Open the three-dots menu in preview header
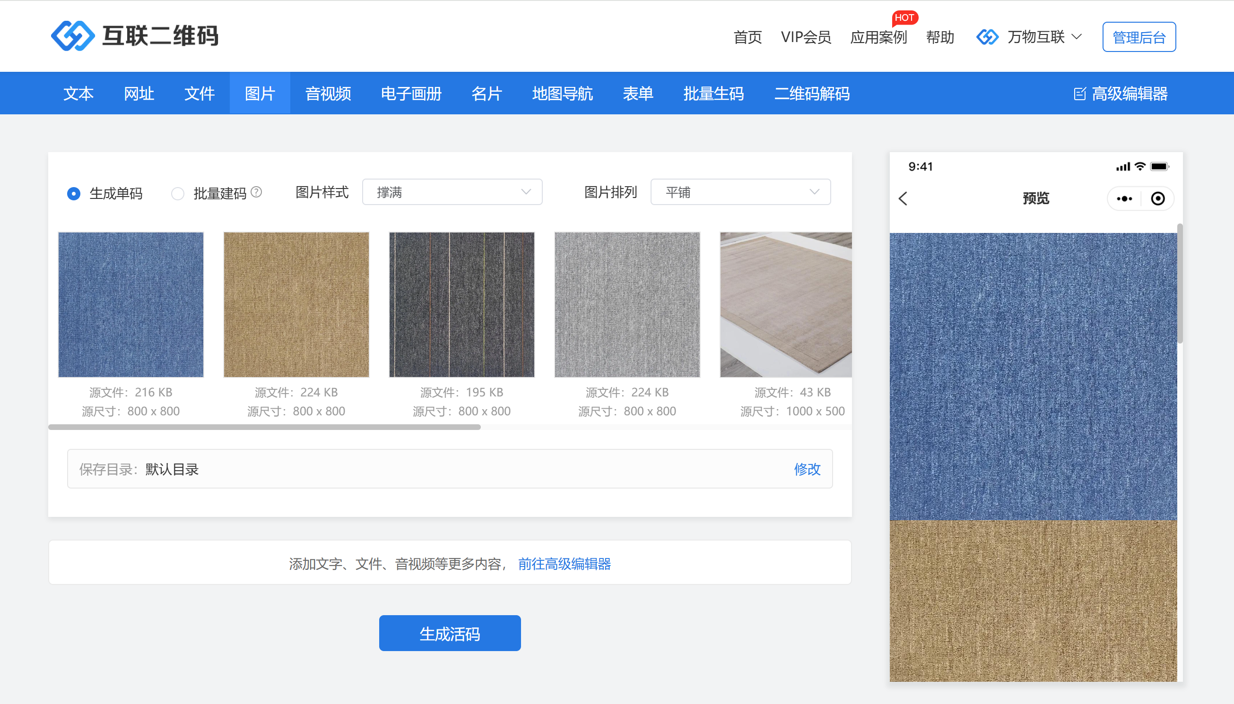This screenshot has width=1234, height=704. [x=1125, y=199]
